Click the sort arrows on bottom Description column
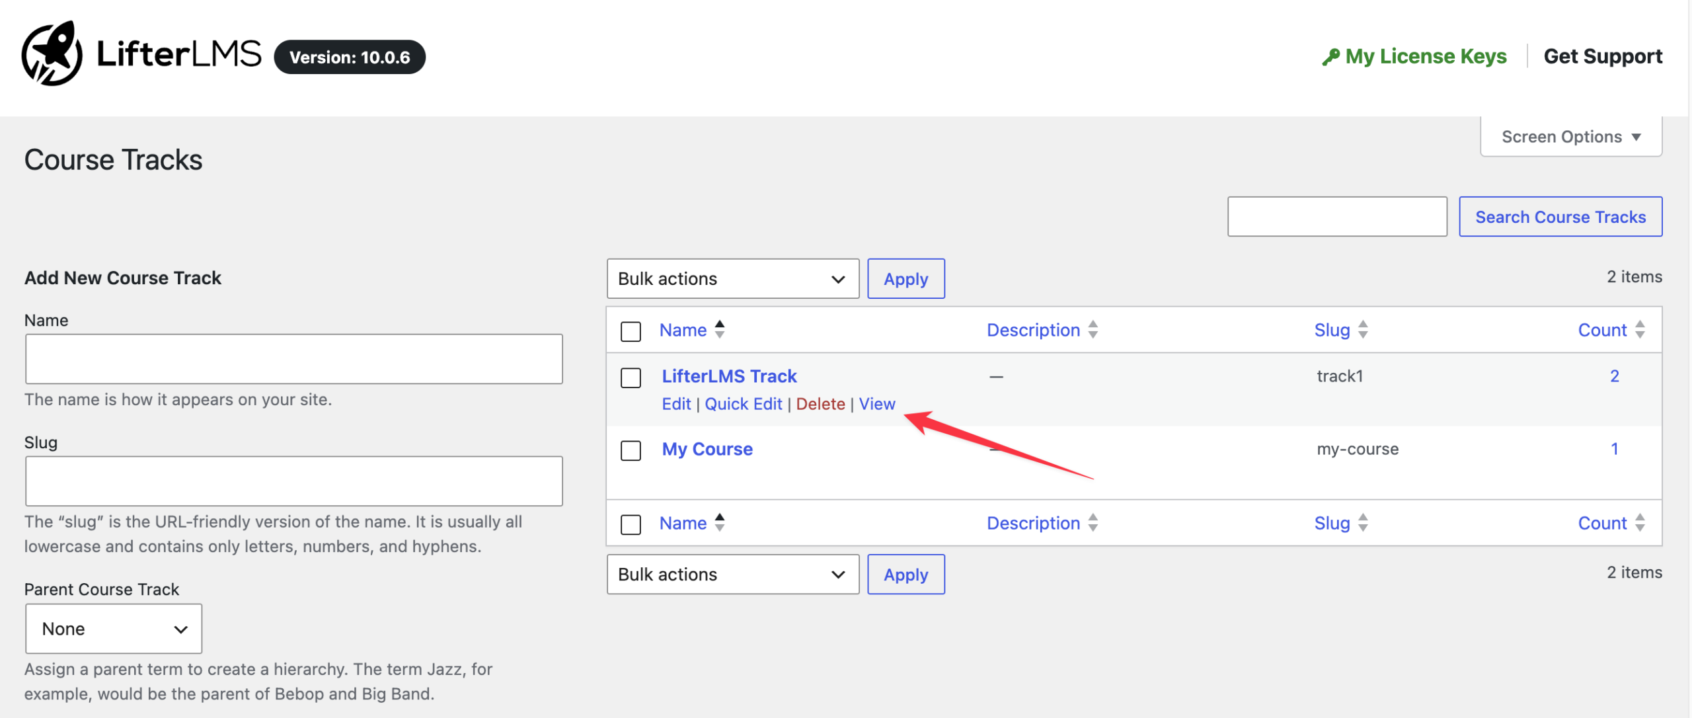This screenshot has width=1692, height=718. [x=1093, y=522]
